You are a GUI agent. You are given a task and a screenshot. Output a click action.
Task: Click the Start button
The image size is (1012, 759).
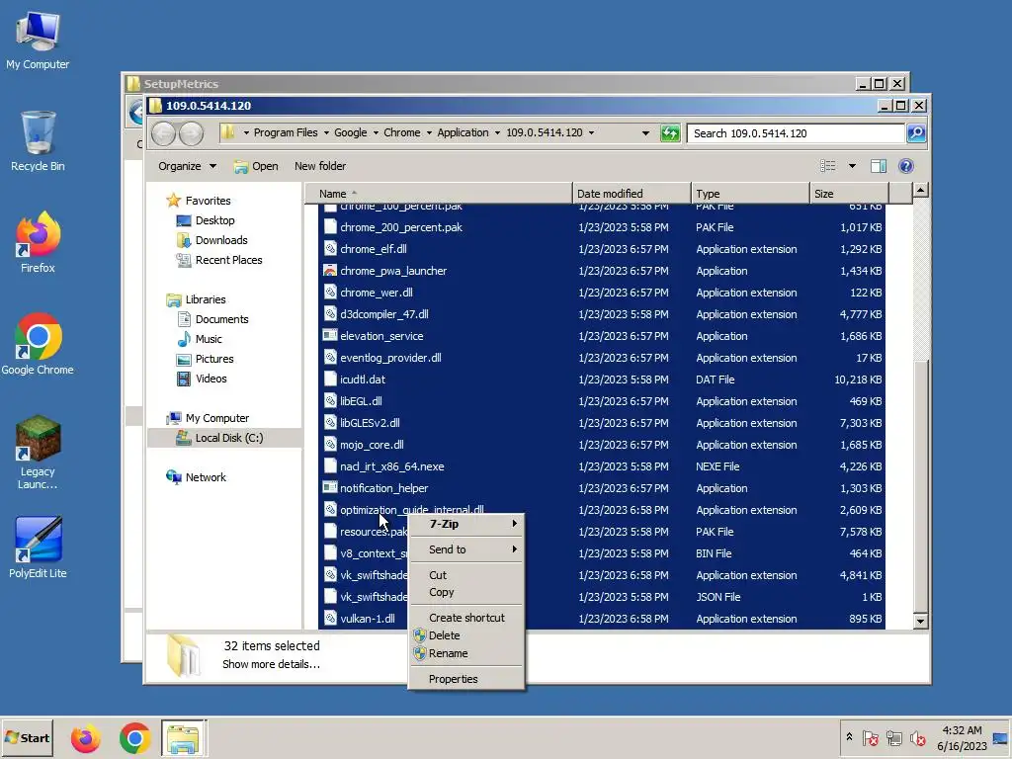click(27, 738)
